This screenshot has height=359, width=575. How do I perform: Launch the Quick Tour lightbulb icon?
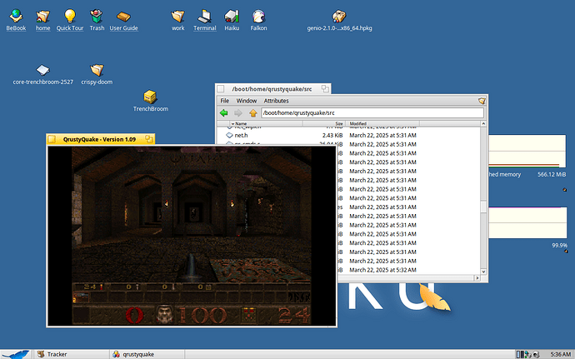(x=70, y=16)
